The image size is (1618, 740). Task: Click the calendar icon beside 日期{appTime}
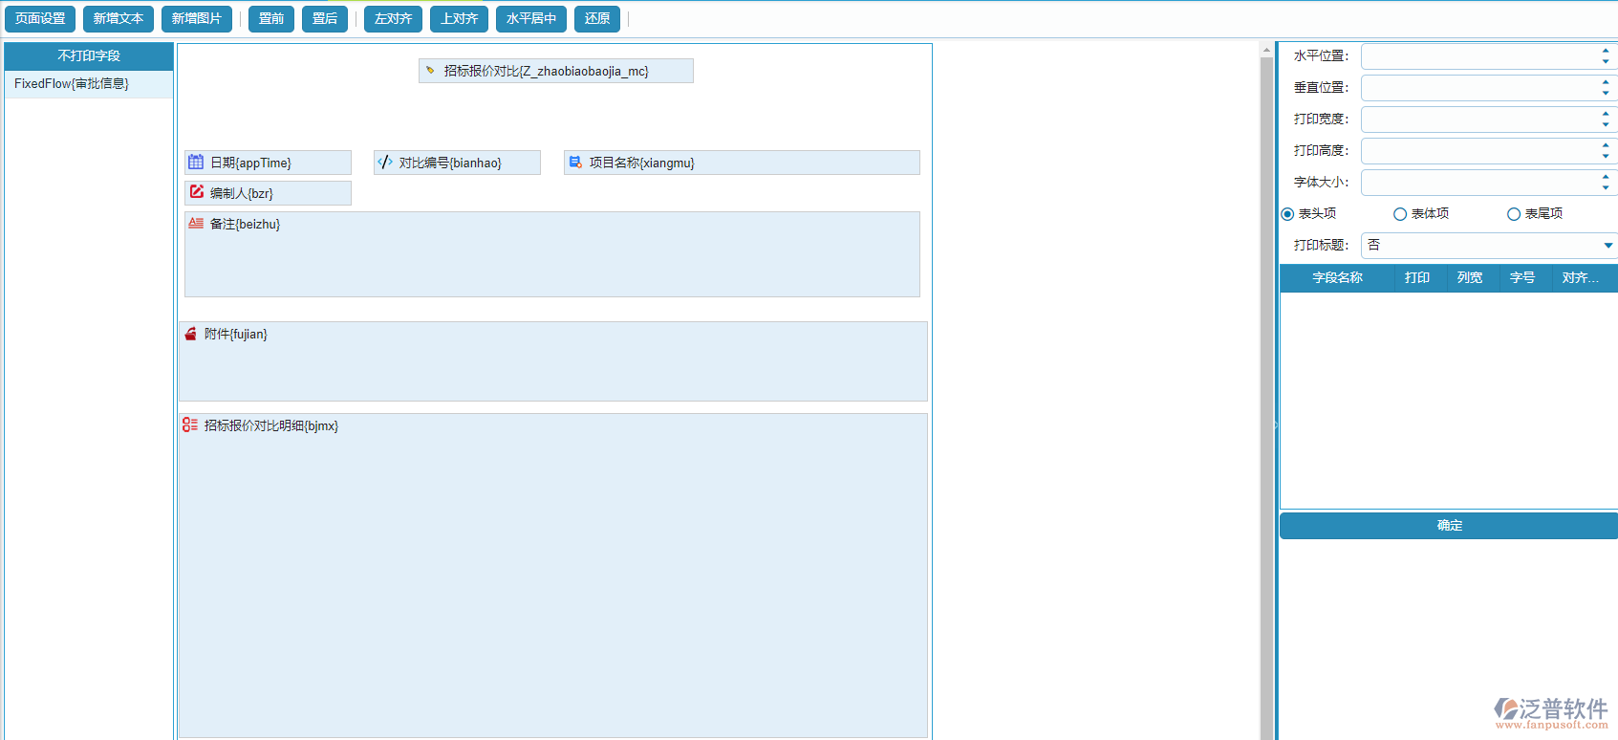coord(196,163)
